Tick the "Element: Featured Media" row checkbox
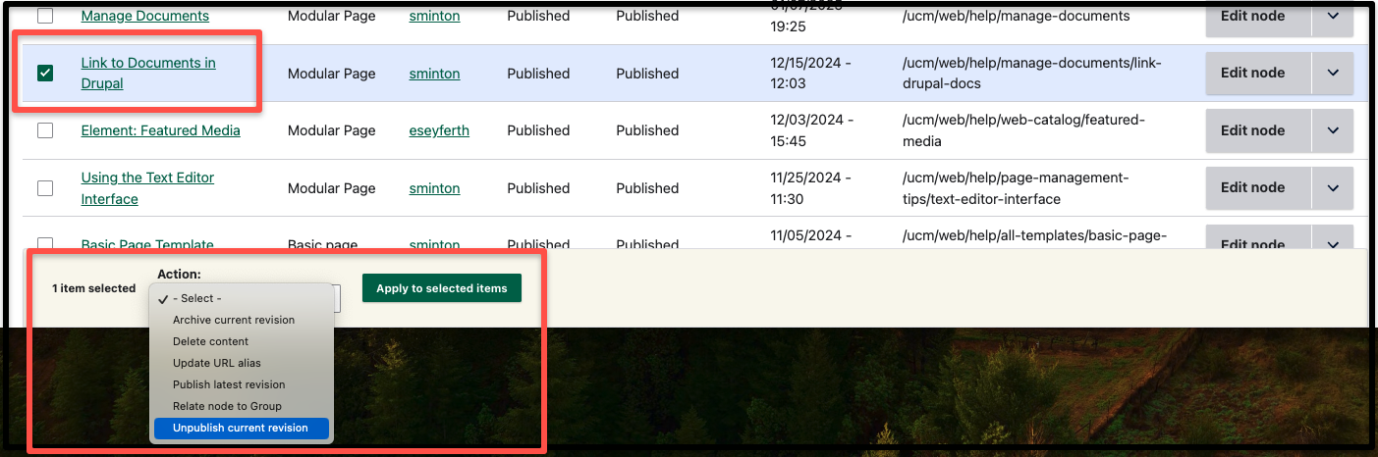 coord(45,130)
